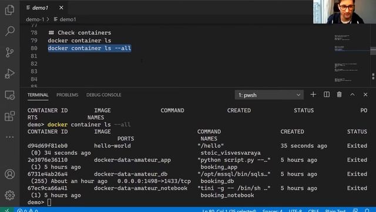This screenshot has width=376, height=212.
Task: Open the Explorer view in activity bar
Action: point(9,10)
